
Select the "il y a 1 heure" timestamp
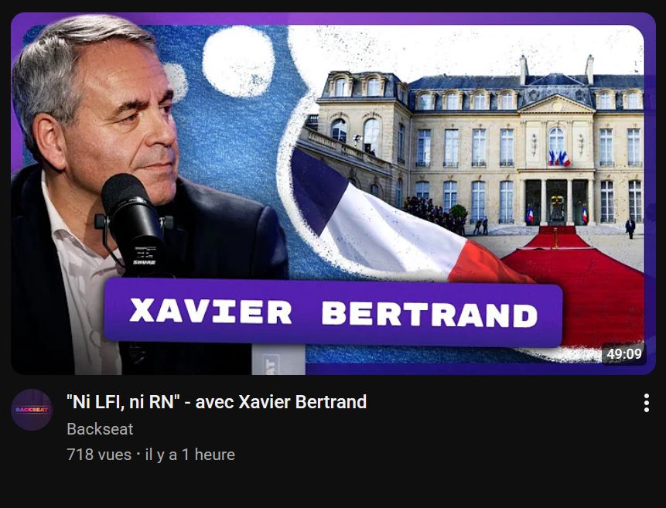190,455
